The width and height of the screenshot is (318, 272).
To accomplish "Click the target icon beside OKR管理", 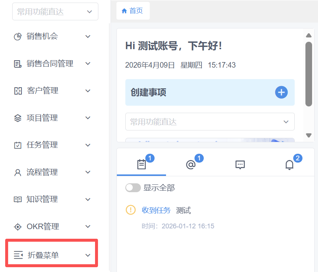I will tap(18, 227).
